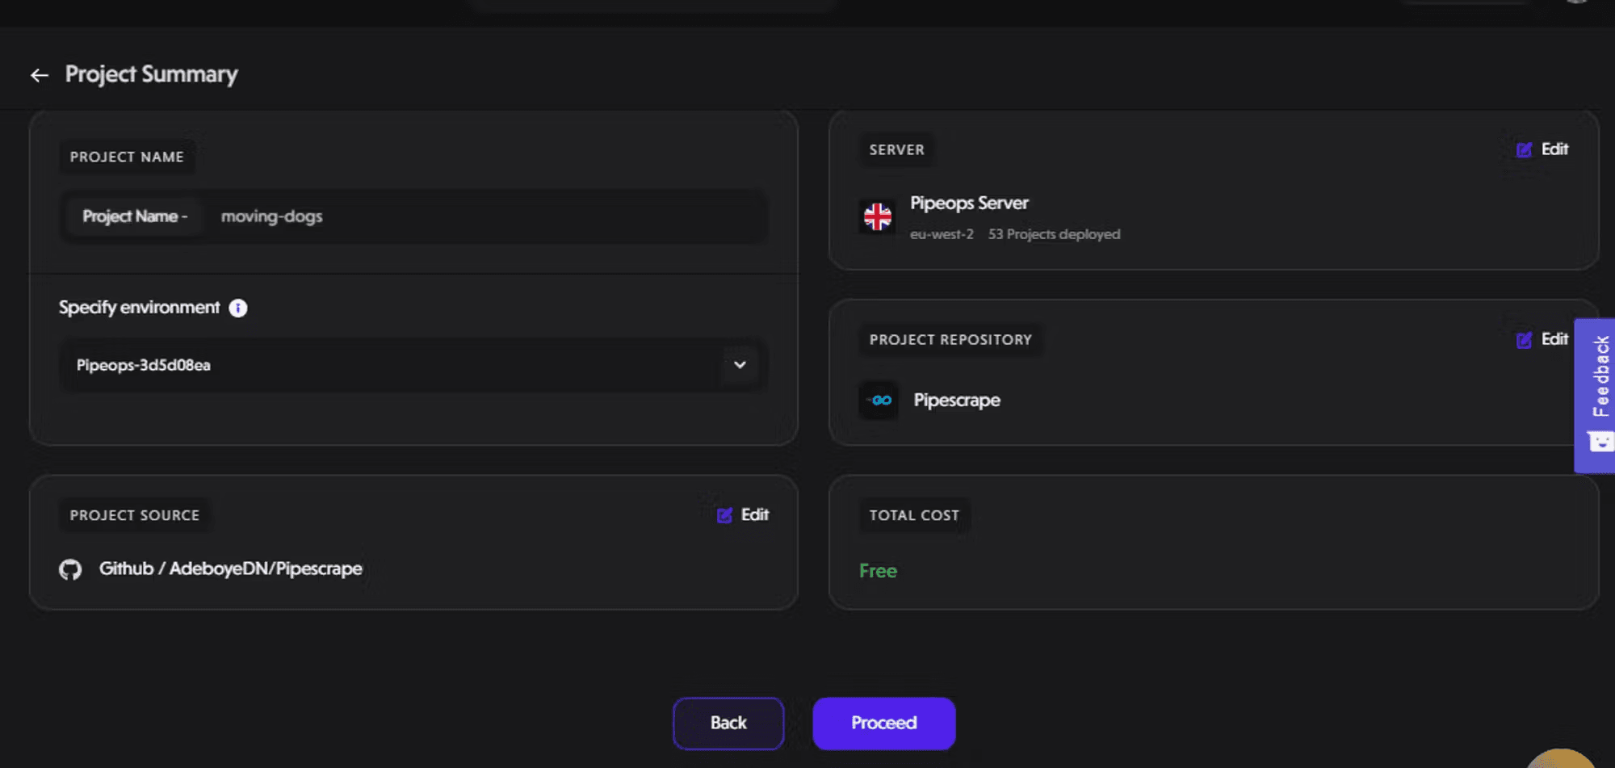
Task: Click the GitHub icon in Project Source
Action: 70,569
